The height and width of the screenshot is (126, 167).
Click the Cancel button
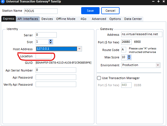pyautogui.click(x=110, y=11)
